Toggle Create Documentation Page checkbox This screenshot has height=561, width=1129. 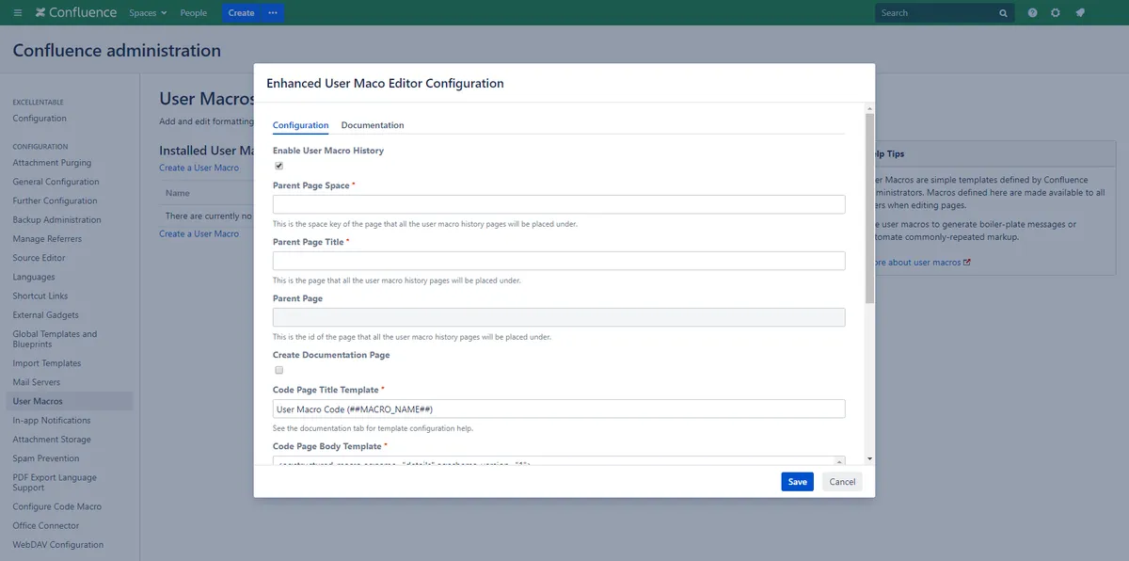(x=278, y=370)
